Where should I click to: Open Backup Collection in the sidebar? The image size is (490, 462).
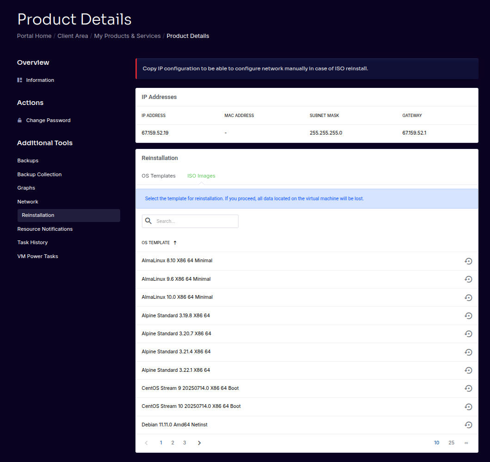coord(39,174)
